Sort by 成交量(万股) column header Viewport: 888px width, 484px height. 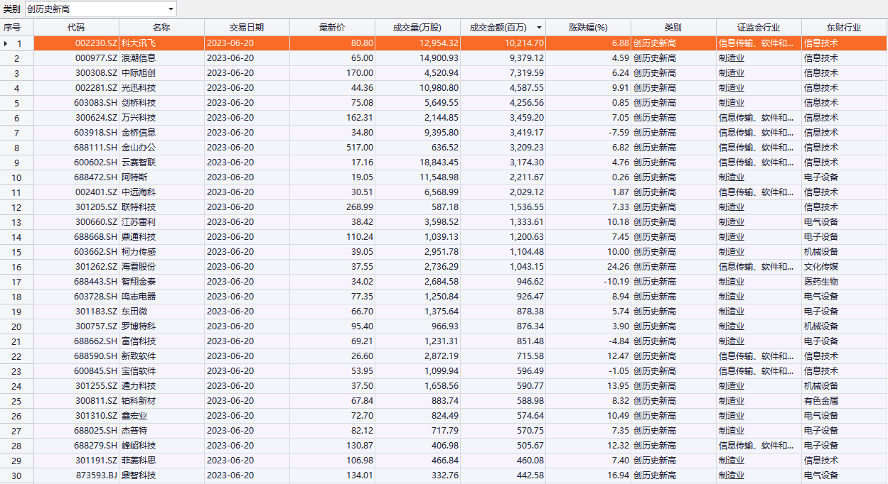[x=417, y=28]
